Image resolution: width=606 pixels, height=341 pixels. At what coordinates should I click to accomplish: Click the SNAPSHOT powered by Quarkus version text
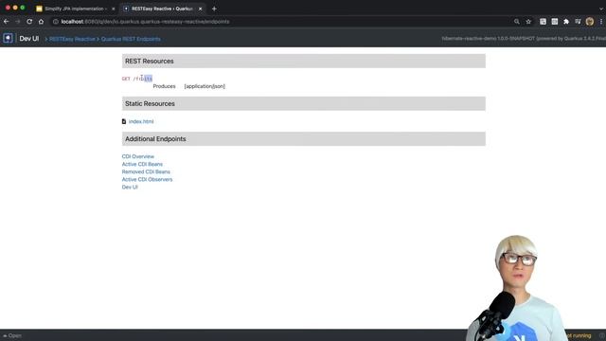pos(524,39)
